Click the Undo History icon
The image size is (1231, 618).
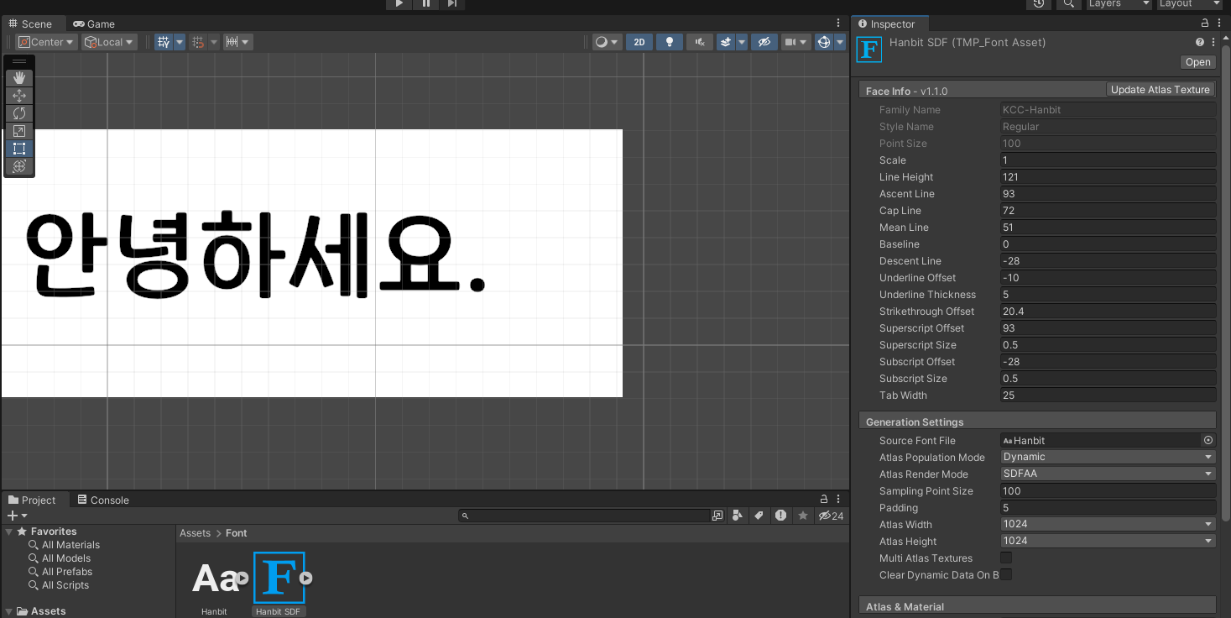[1039, 4]
